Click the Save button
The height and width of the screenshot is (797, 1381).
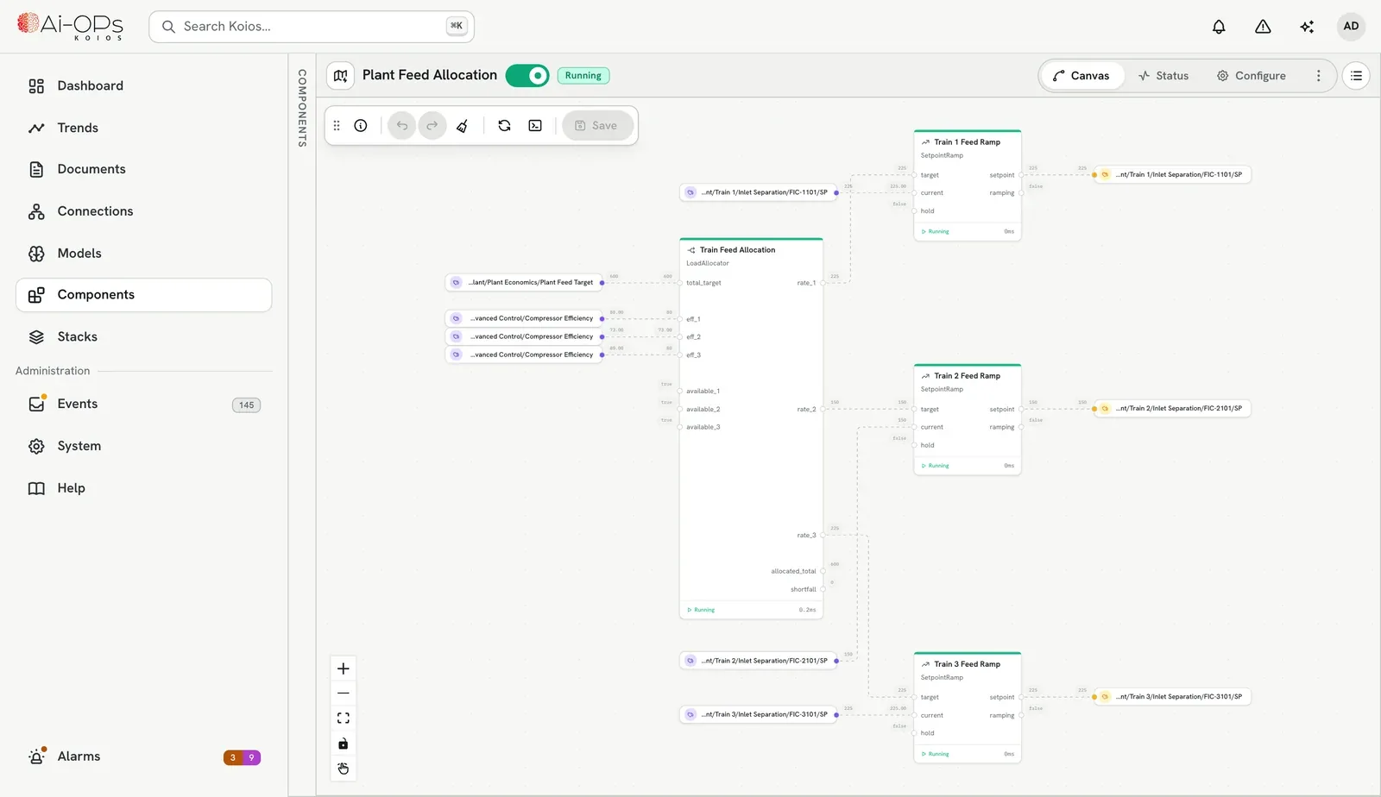[x=597, y=126]
